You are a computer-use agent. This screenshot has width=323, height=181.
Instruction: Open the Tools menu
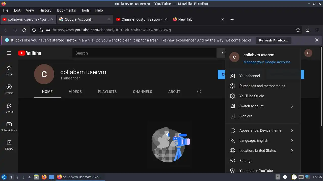click(85, 10)
